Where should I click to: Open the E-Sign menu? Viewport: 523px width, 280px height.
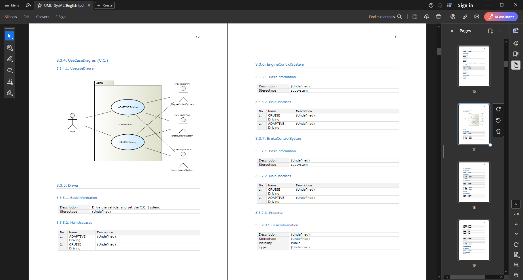pos(60,17)
